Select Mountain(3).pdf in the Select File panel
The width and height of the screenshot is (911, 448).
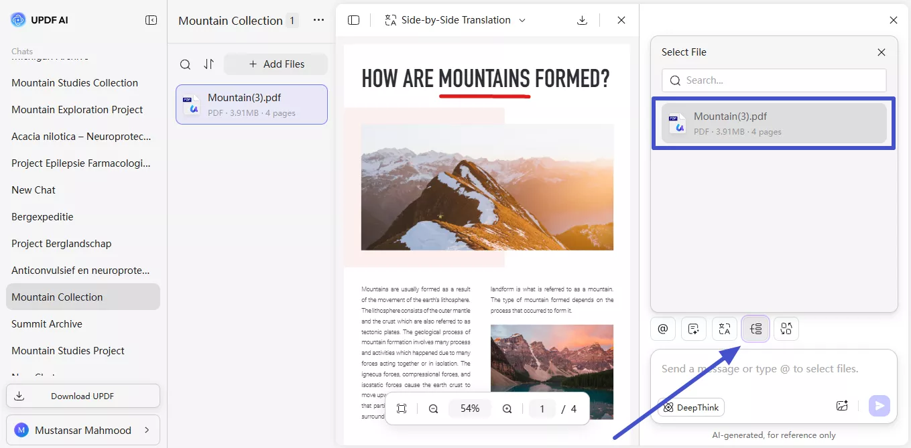[x=773, y=123]
